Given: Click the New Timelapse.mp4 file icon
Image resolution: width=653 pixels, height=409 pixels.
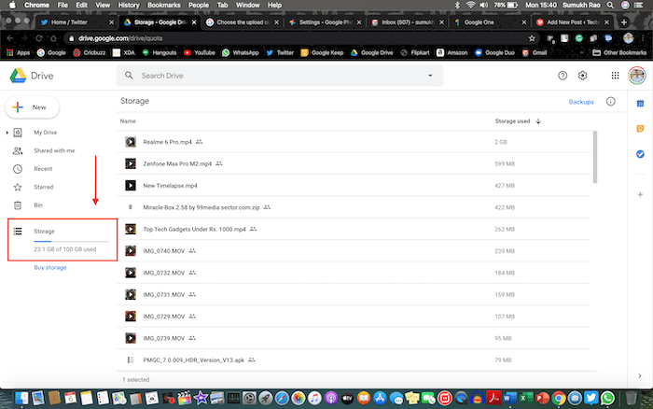Looking at the screenshot, I should click(131, 185).
